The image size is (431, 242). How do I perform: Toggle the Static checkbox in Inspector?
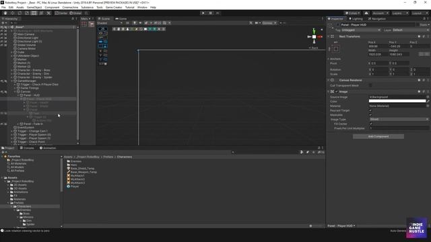tap(418, 25)
